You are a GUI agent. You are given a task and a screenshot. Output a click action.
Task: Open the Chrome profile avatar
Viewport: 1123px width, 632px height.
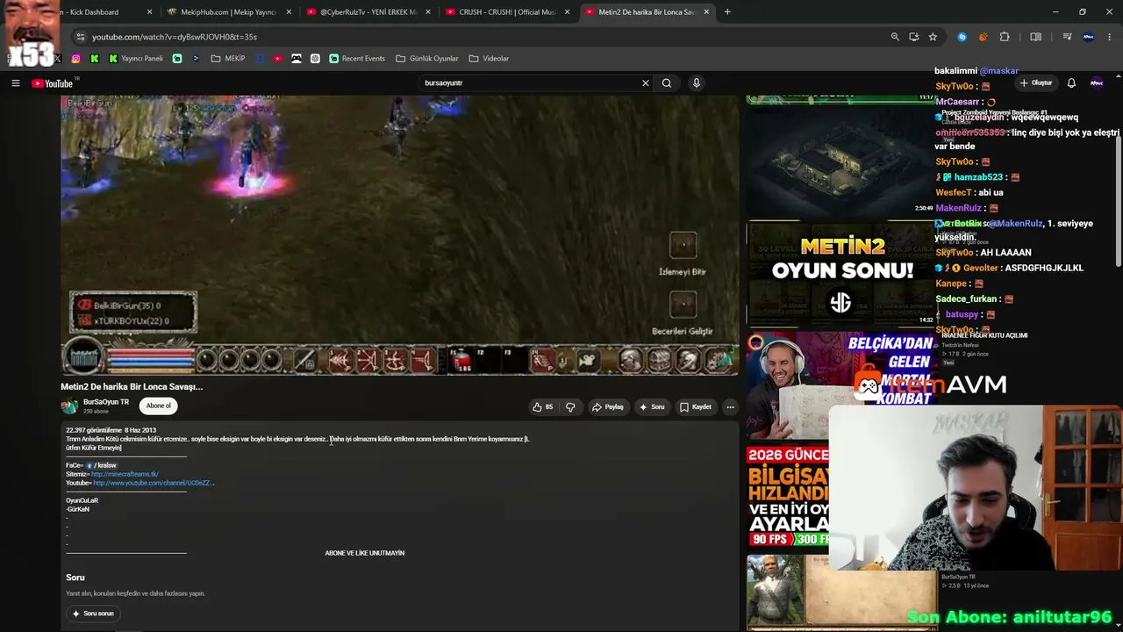(1089, 37)
